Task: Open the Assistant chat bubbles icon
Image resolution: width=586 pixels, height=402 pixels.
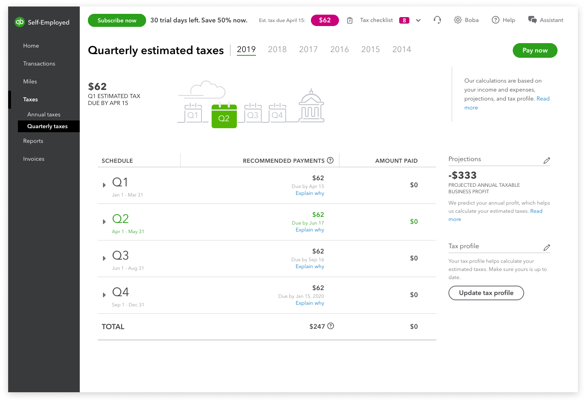Action: coord(532,20)
